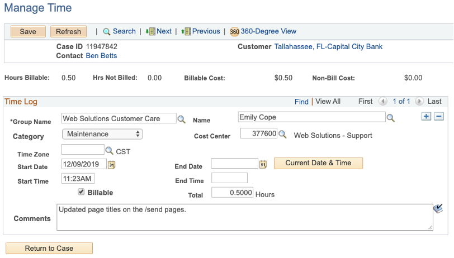Go to next time log entry arrow

[x=419, y=102]
